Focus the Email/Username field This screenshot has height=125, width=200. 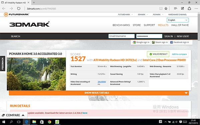coord(121,36)
